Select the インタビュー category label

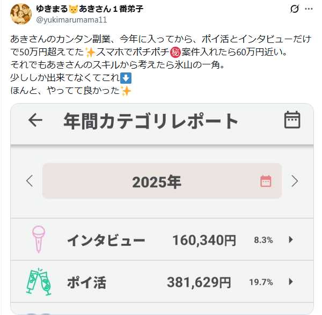point(106,240)
